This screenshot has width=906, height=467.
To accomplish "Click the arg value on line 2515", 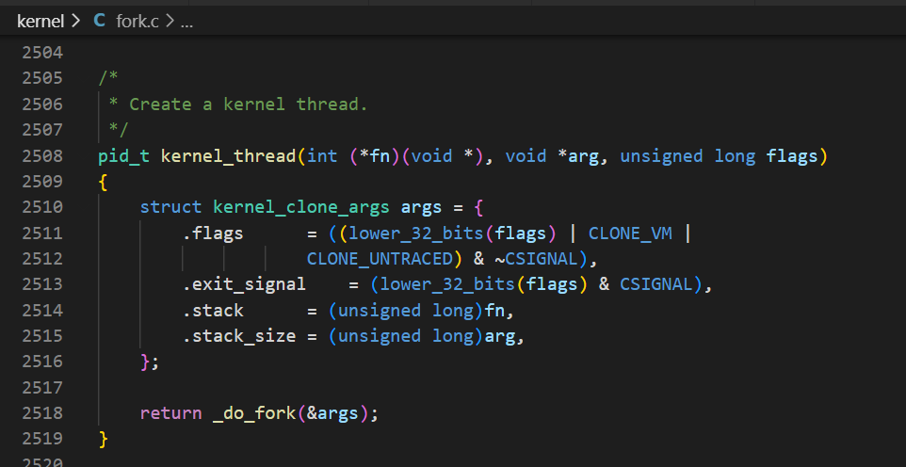I will click(x=500, y=337).
